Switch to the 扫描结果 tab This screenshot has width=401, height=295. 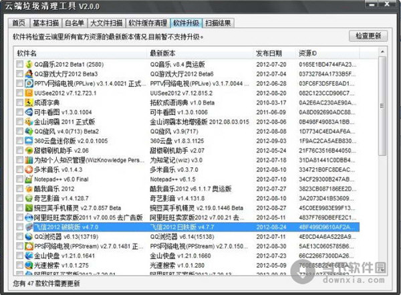coord(218,23)
